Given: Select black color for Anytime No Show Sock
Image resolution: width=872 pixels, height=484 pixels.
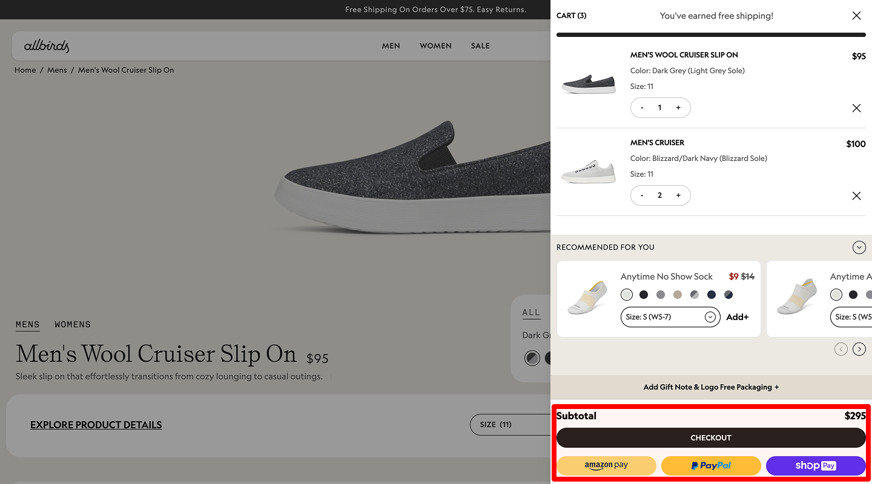Looking at the screenshot, I should pos(644,295).
